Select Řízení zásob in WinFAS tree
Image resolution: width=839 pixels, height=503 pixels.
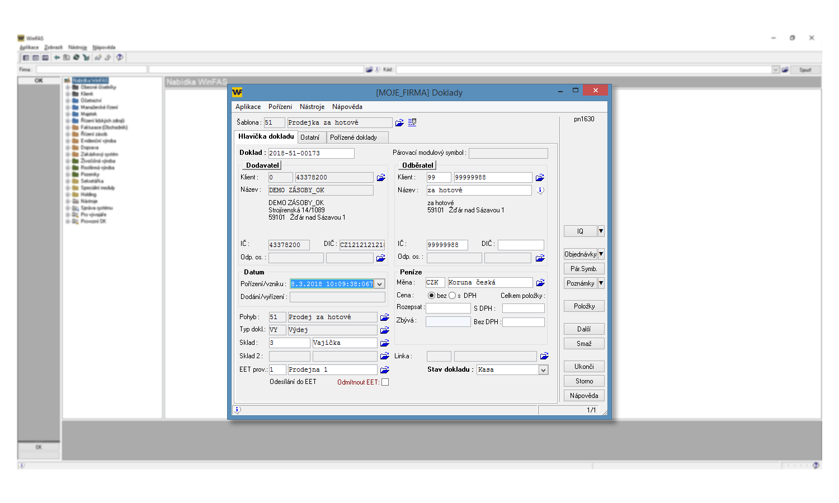coord(94,134)
